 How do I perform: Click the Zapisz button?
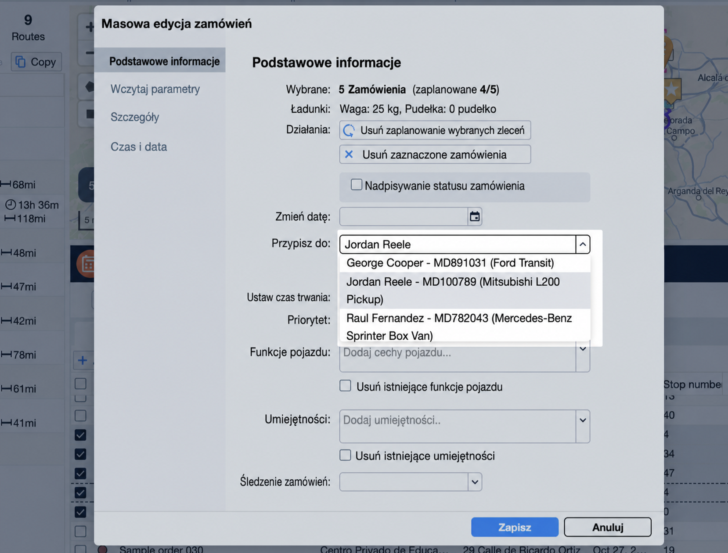[515, 527]
